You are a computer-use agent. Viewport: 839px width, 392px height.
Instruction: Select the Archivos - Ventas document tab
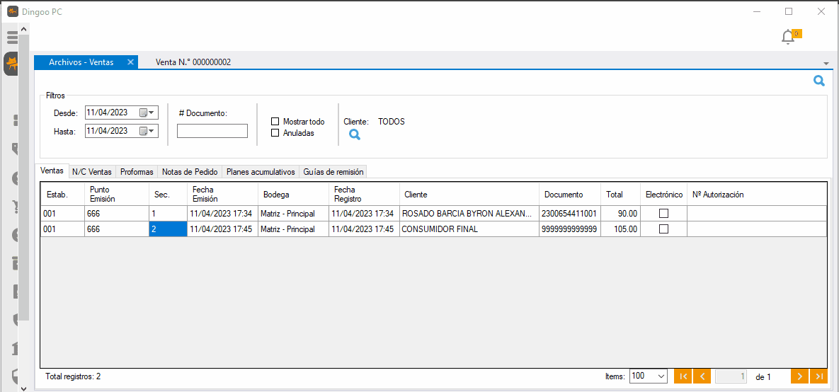(x=81, y=62)
